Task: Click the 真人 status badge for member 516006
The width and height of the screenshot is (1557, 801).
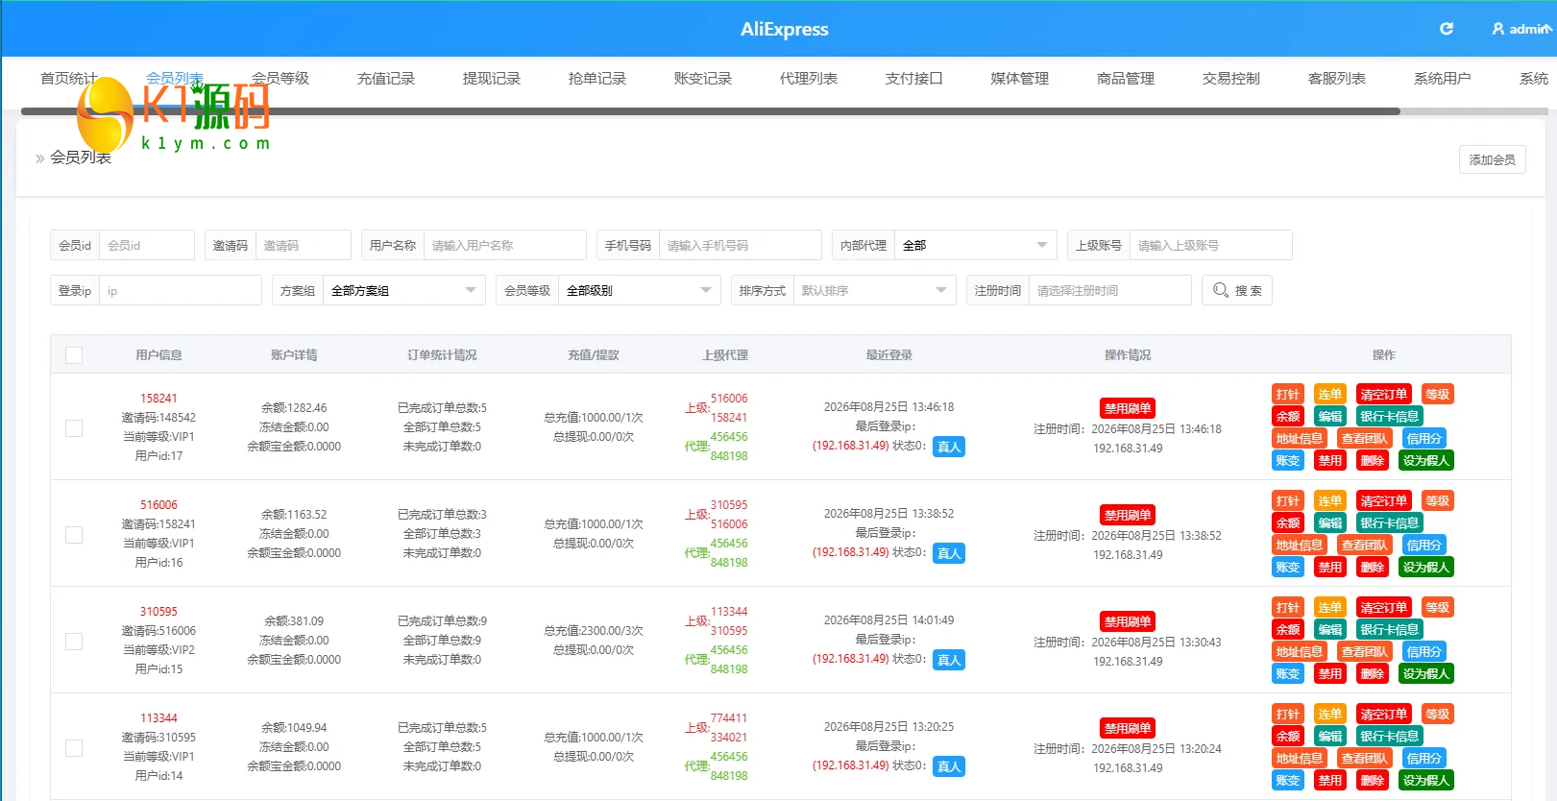Action: coord(949,553)
